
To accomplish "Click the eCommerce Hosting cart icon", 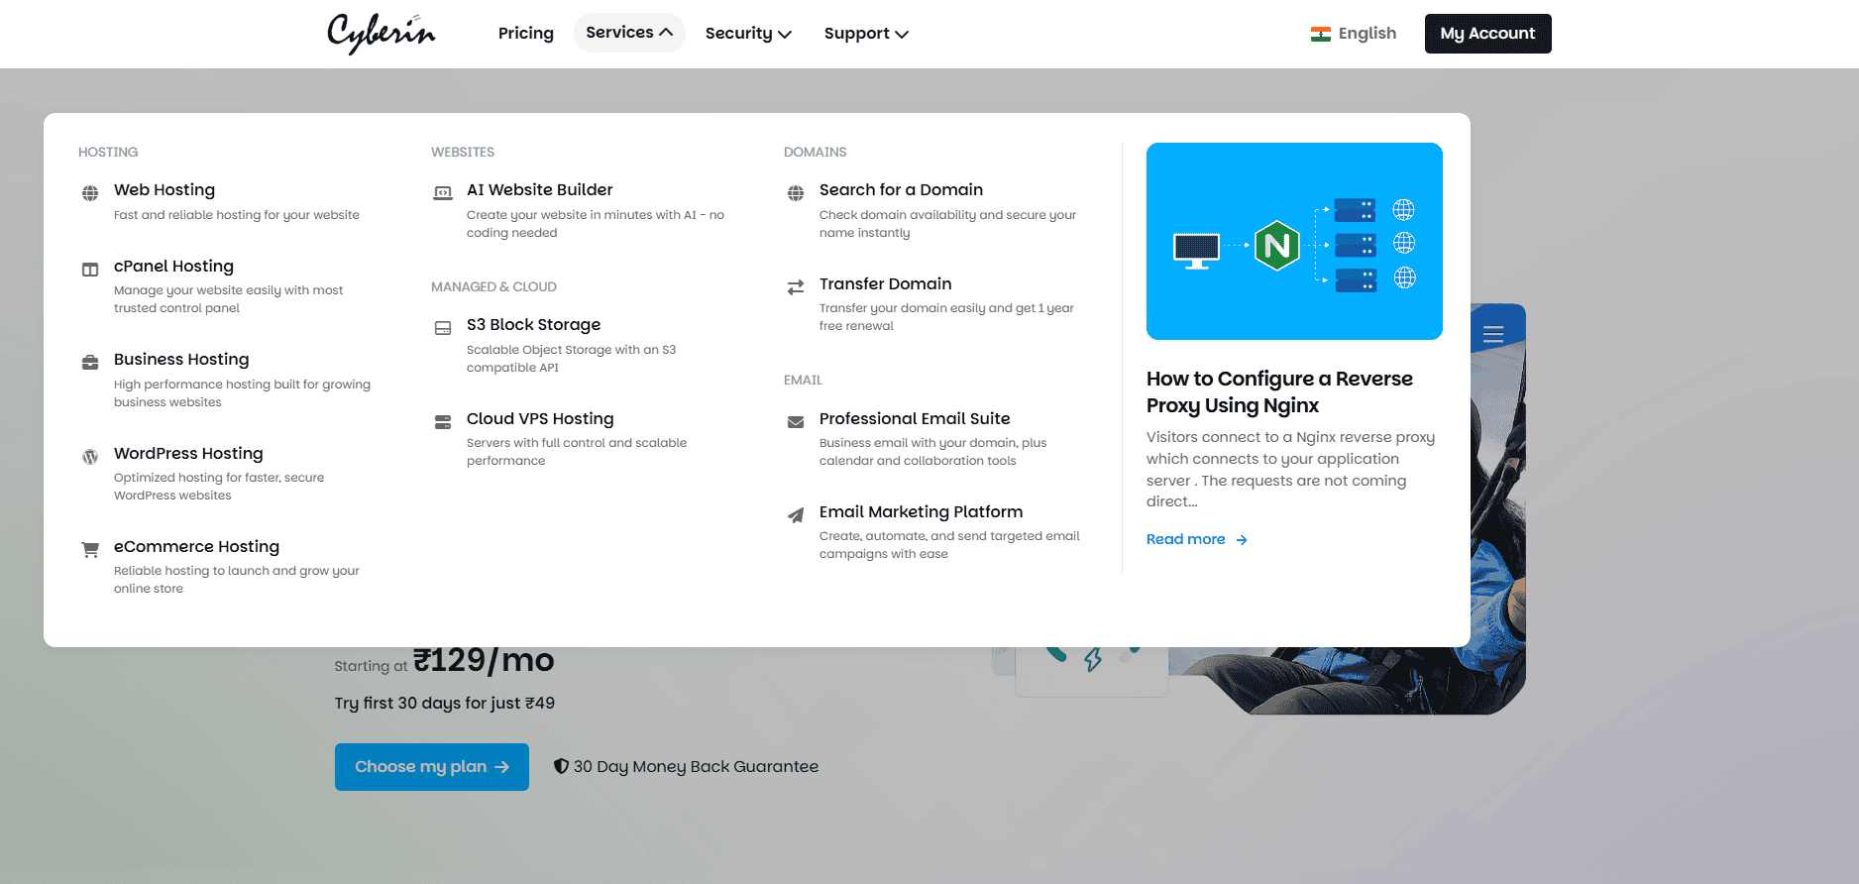I will pyautogui.click(x=90, y=549).
